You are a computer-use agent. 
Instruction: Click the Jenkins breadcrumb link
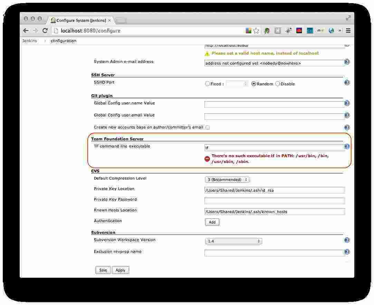[x=30, y=41]
